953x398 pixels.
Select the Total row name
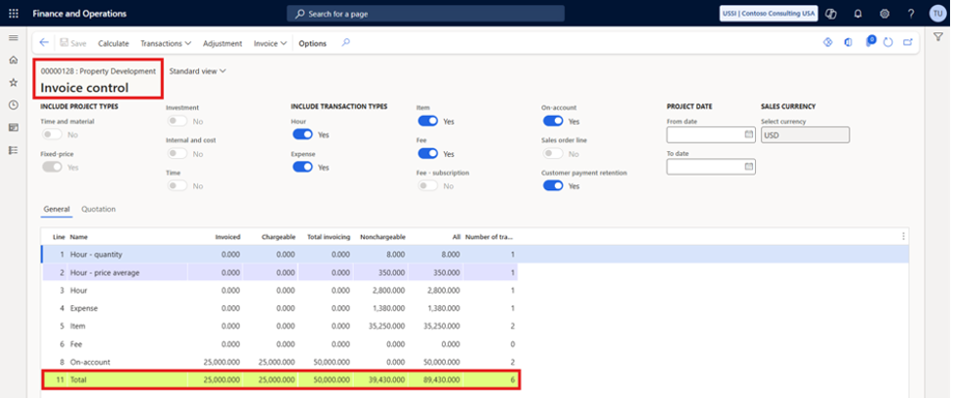click(x=79, y=379)
